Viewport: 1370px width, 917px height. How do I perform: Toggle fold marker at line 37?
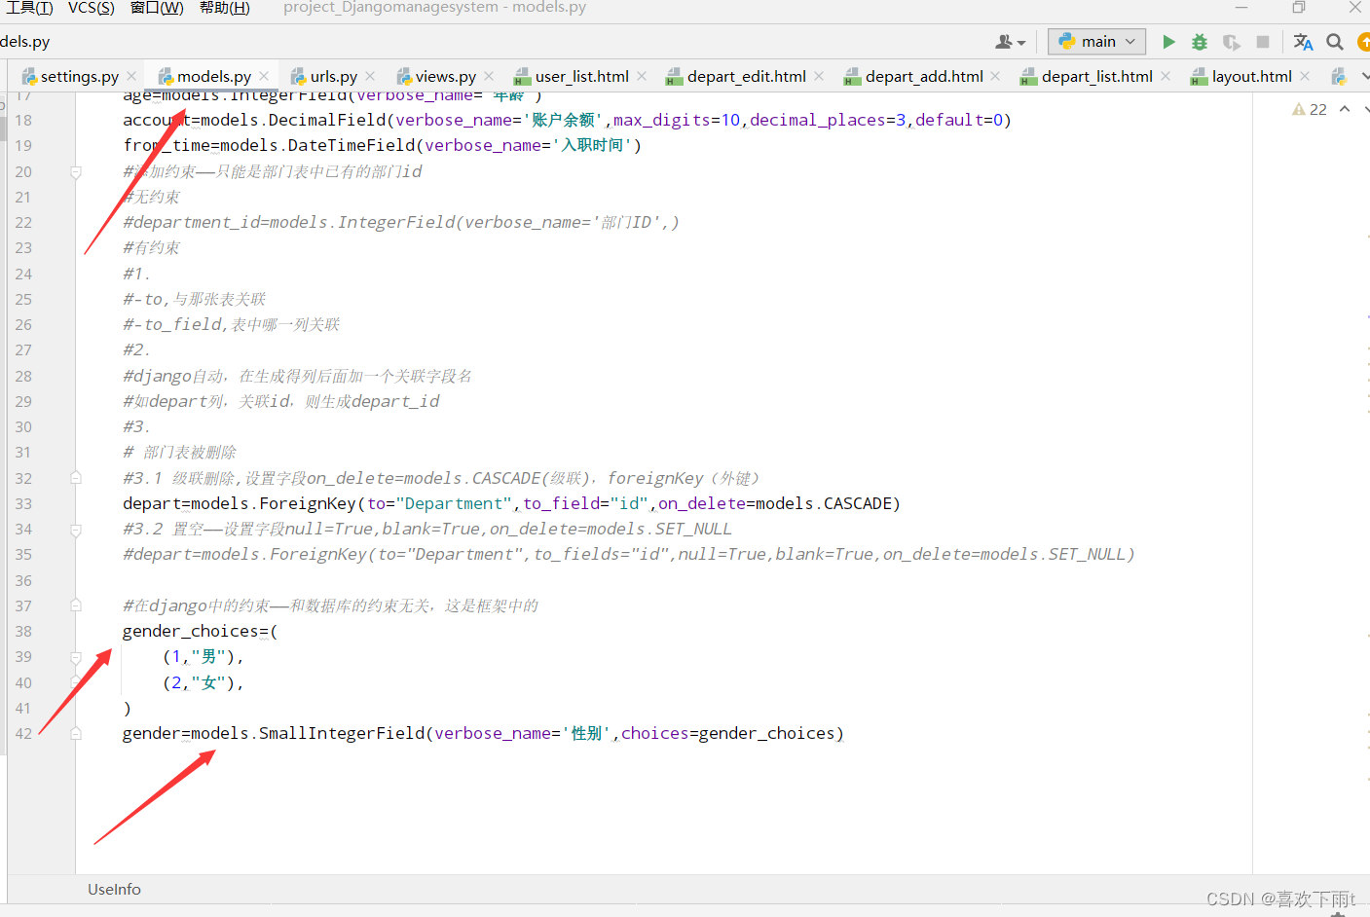76,605
